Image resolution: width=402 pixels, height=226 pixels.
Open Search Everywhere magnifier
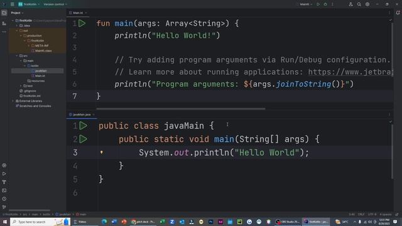(x=359, y=4)
